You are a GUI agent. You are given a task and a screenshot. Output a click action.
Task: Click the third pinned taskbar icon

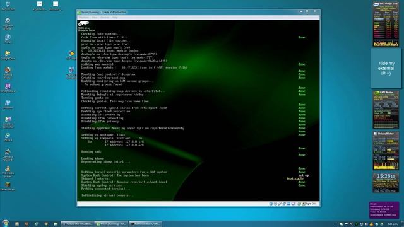(x=37, y=224)
